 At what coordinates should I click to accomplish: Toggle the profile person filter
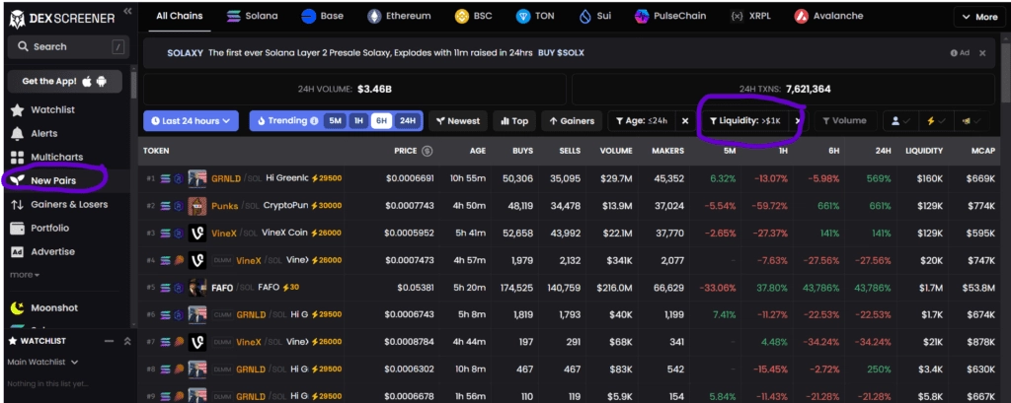tap(900, 121)
